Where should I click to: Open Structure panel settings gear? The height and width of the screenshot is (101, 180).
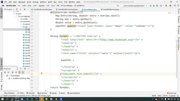point(25,69)
